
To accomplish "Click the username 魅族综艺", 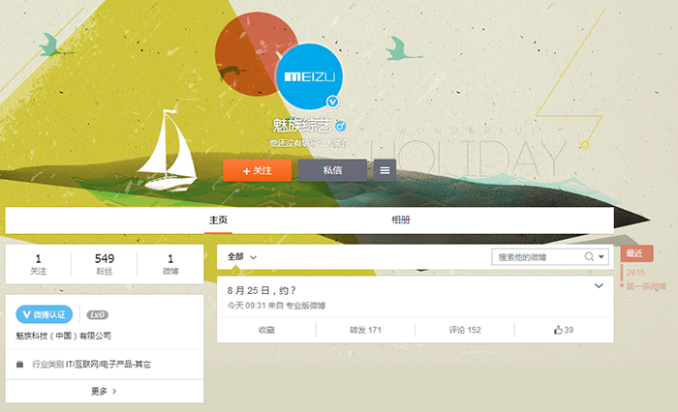I will point(302,126).
